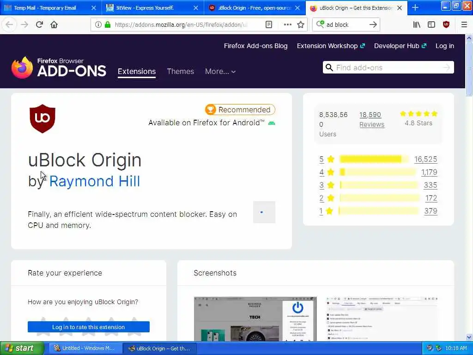Switch to Untitled - Windows taskbar item

tap(85, 349)
